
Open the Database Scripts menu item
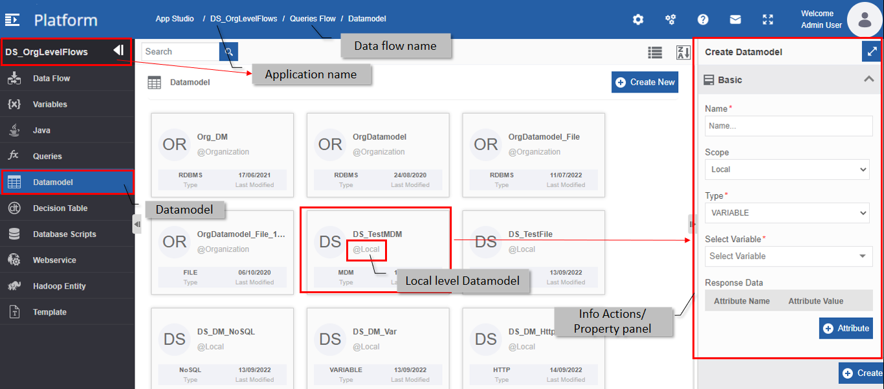click(x=67, y=234)
